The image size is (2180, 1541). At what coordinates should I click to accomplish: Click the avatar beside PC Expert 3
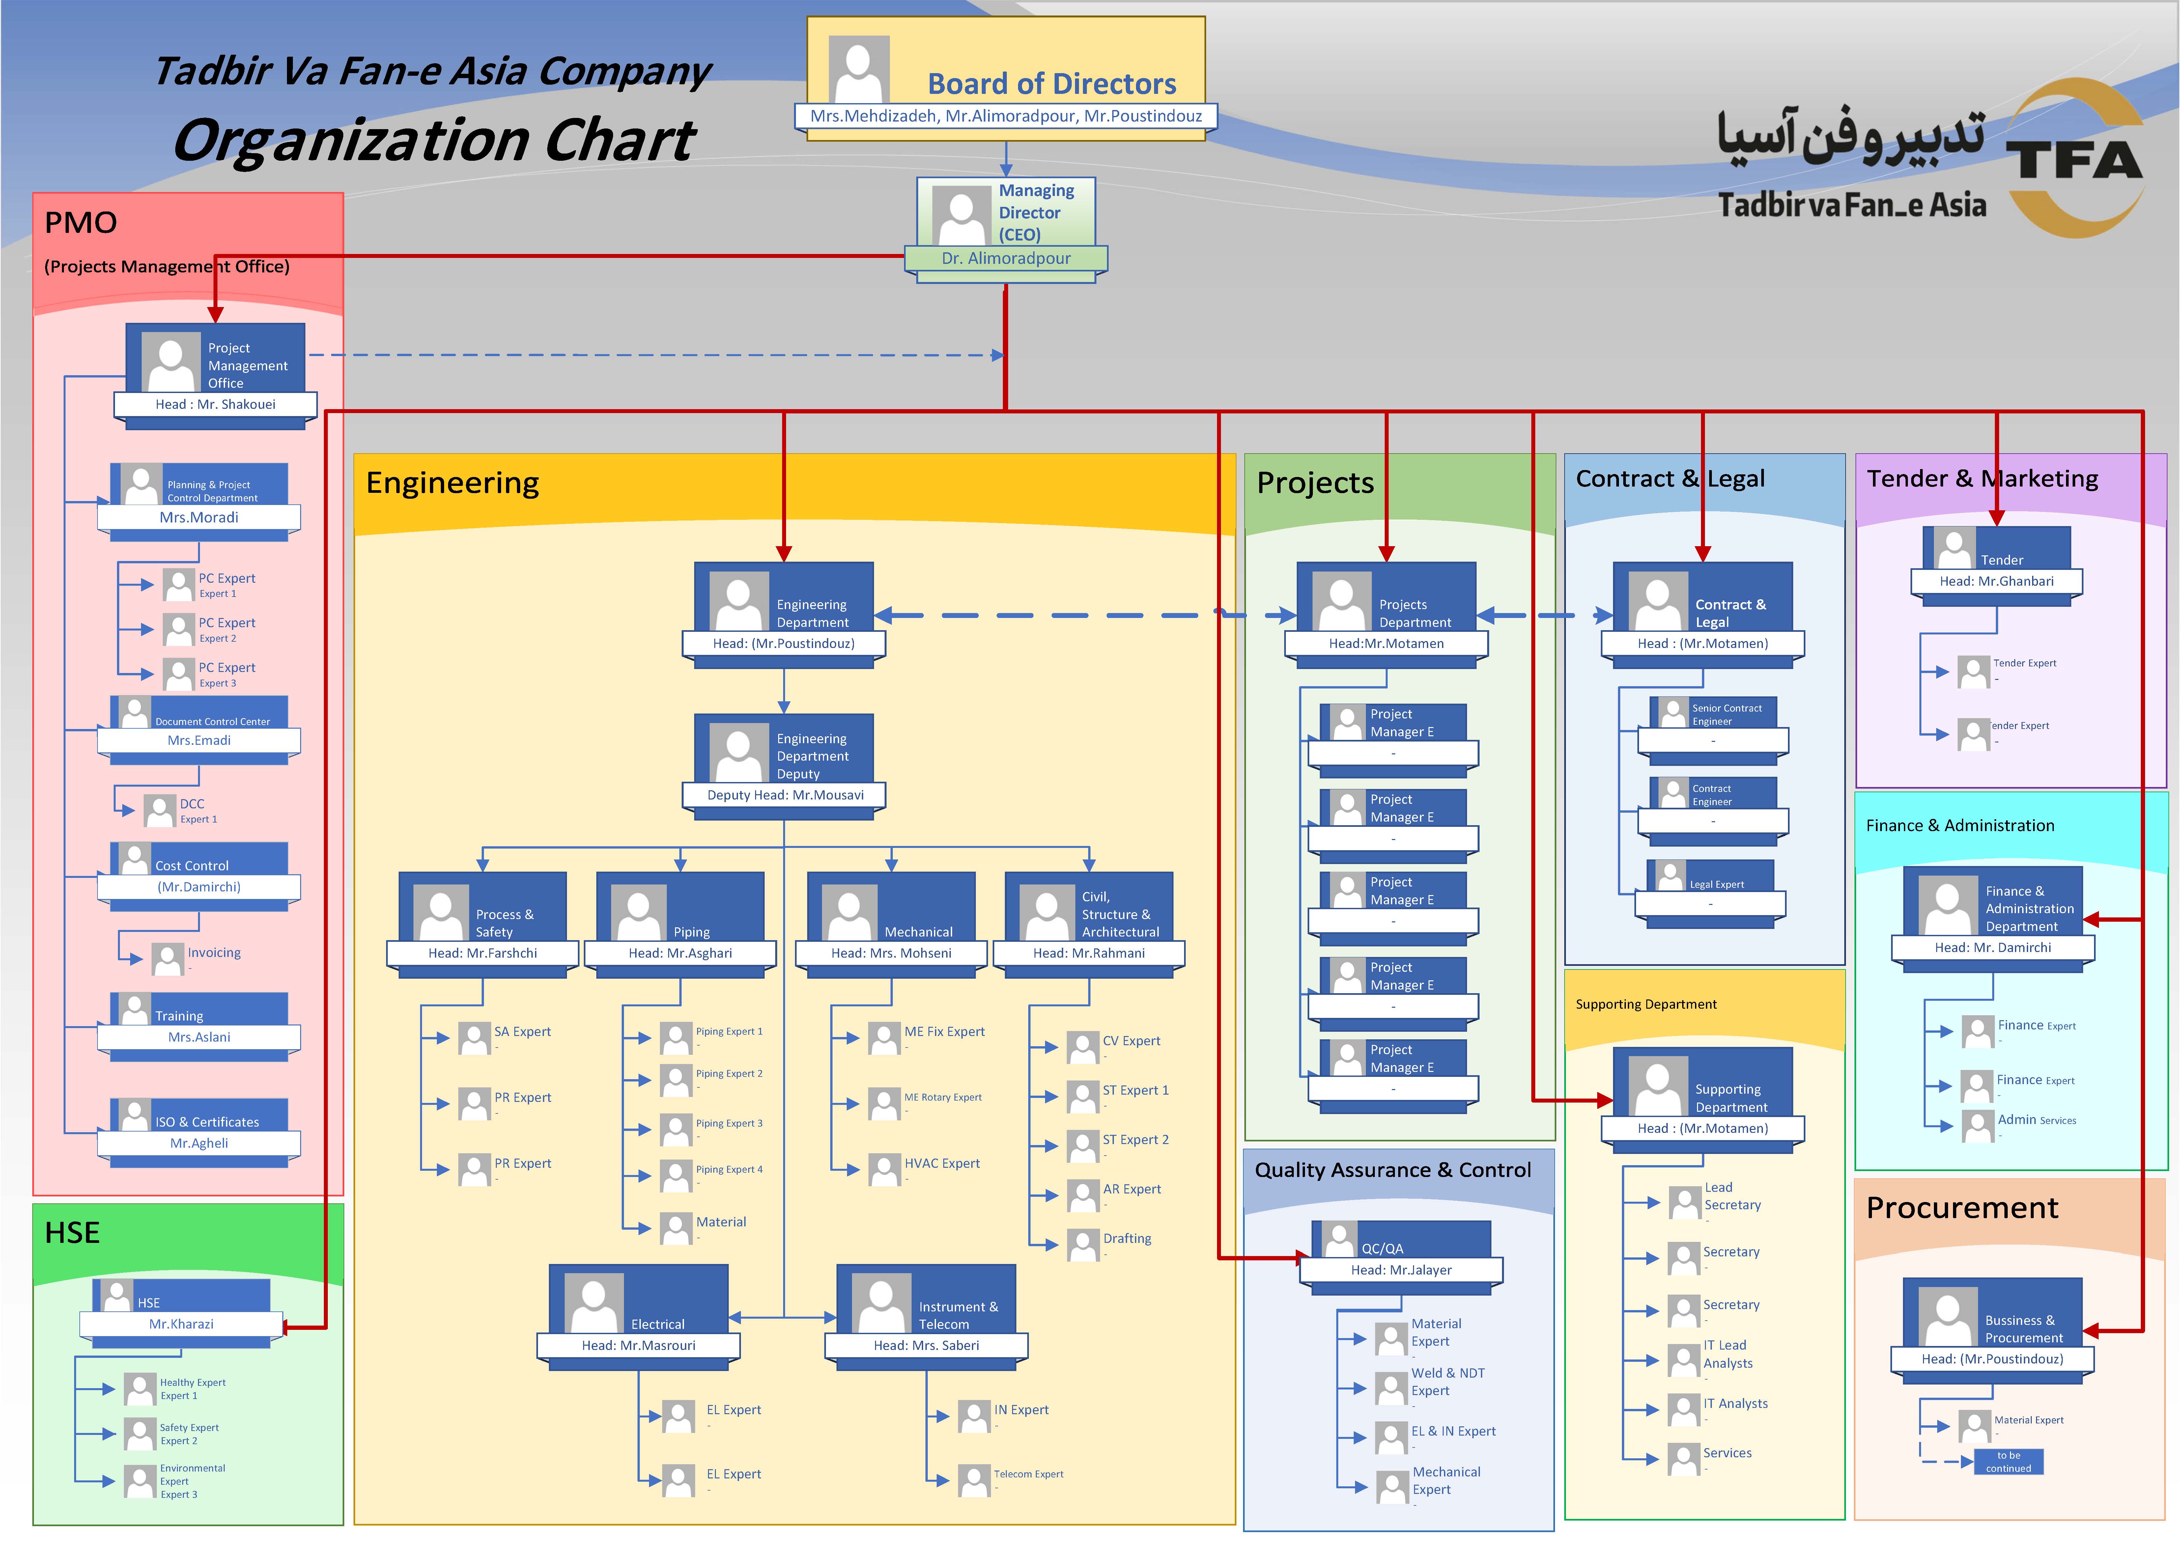[179, 674]
